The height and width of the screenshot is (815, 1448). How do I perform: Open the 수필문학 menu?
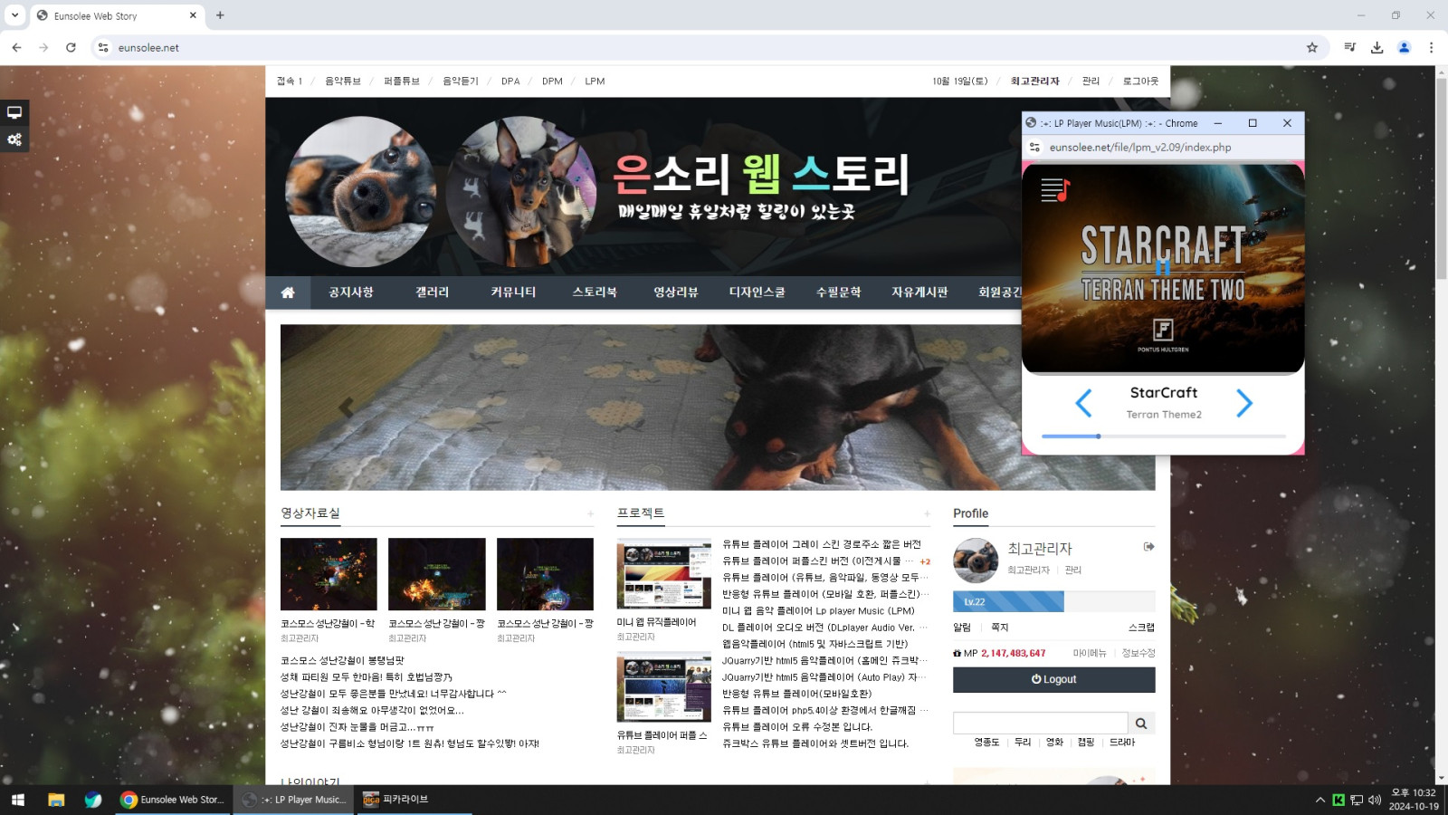click(x=839, y=292)
